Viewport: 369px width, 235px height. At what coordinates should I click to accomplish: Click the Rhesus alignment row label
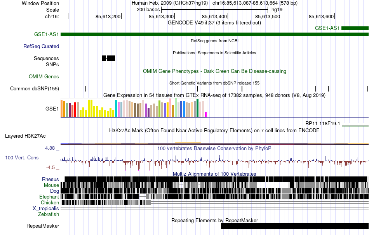[50, 179]
